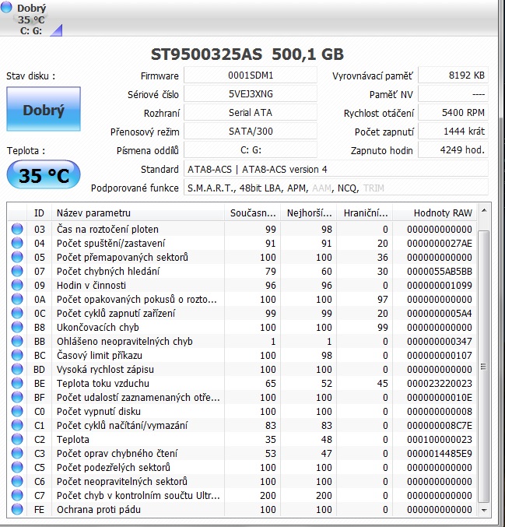Click status dot for row C5 podezřelých sektorů

coord(17,467)
